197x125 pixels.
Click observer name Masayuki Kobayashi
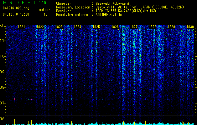[112, 3]
